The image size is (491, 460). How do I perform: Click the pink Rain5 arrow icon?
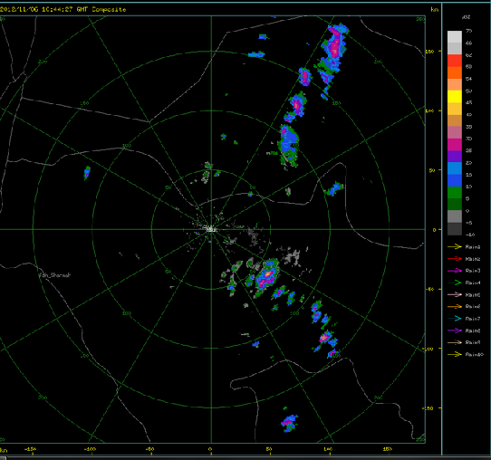[455, 294]
